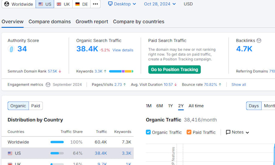Switch database to DE flag tab
The height and width of the screenshot is (165, 275).
82,4
